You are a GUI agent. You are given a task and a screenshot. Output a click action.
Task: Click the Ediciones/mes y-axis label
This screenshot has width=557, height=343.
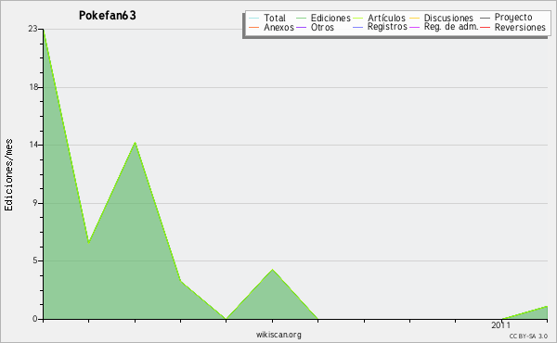8,175
